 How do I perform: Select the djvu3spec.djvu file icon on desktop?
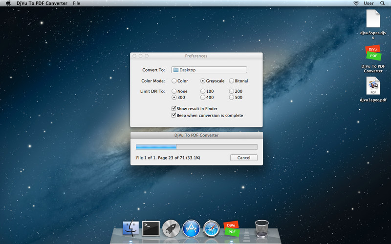click(x=373, y=19)
